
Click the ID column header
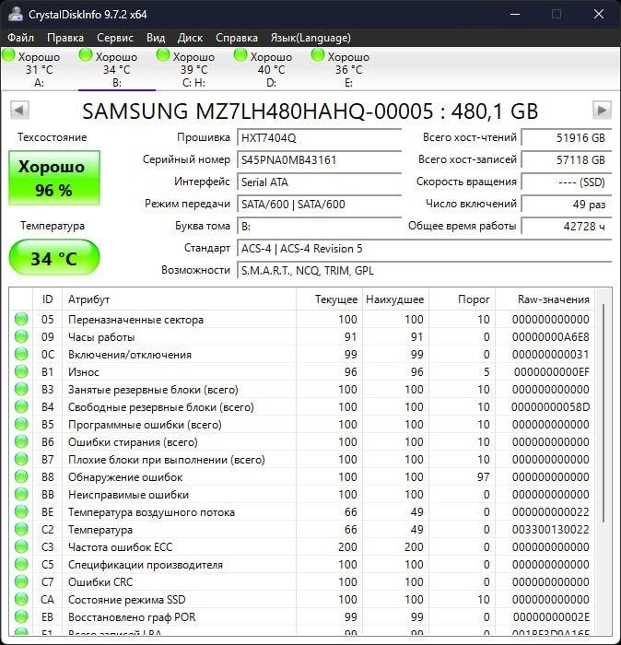(x=47, y=299)
